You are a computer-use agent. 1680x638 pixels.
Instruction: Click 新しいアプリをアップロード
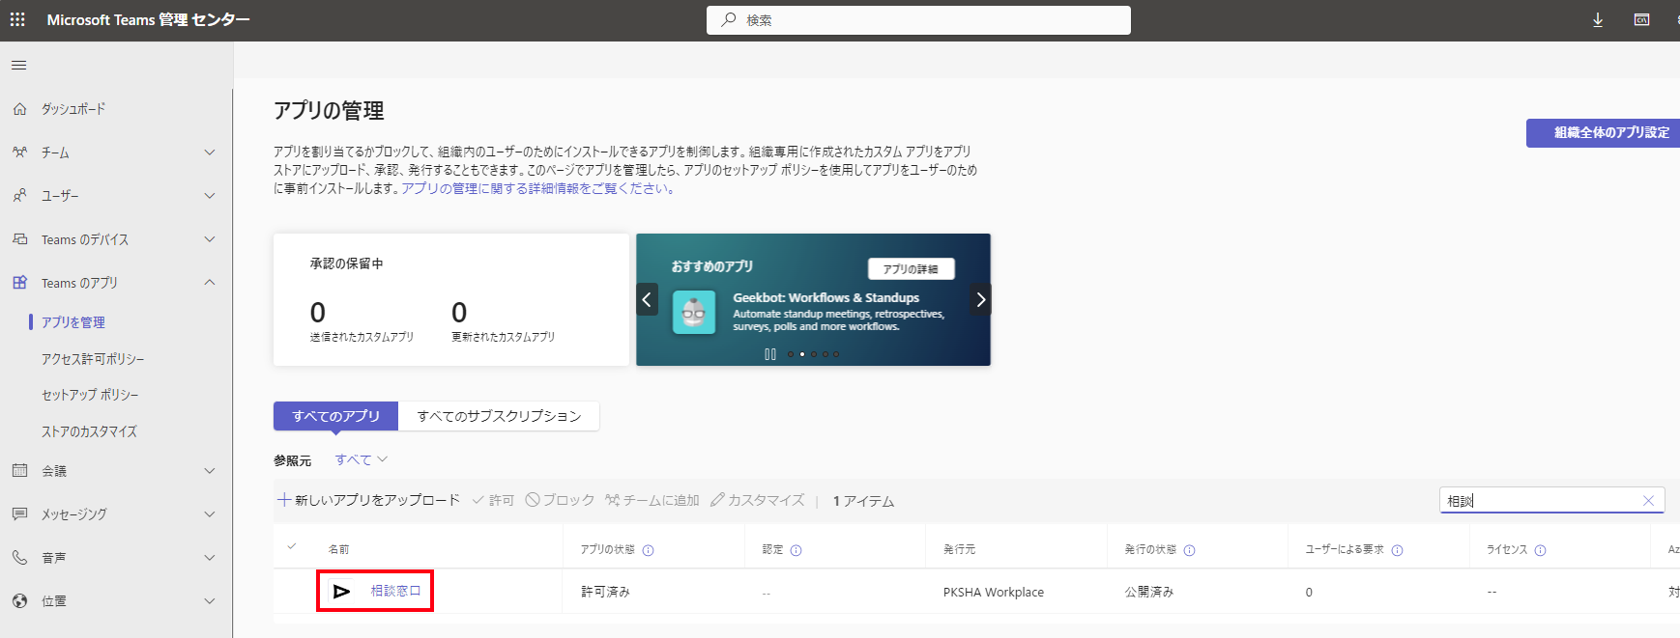pyautogui.click(x=368, y=500)
